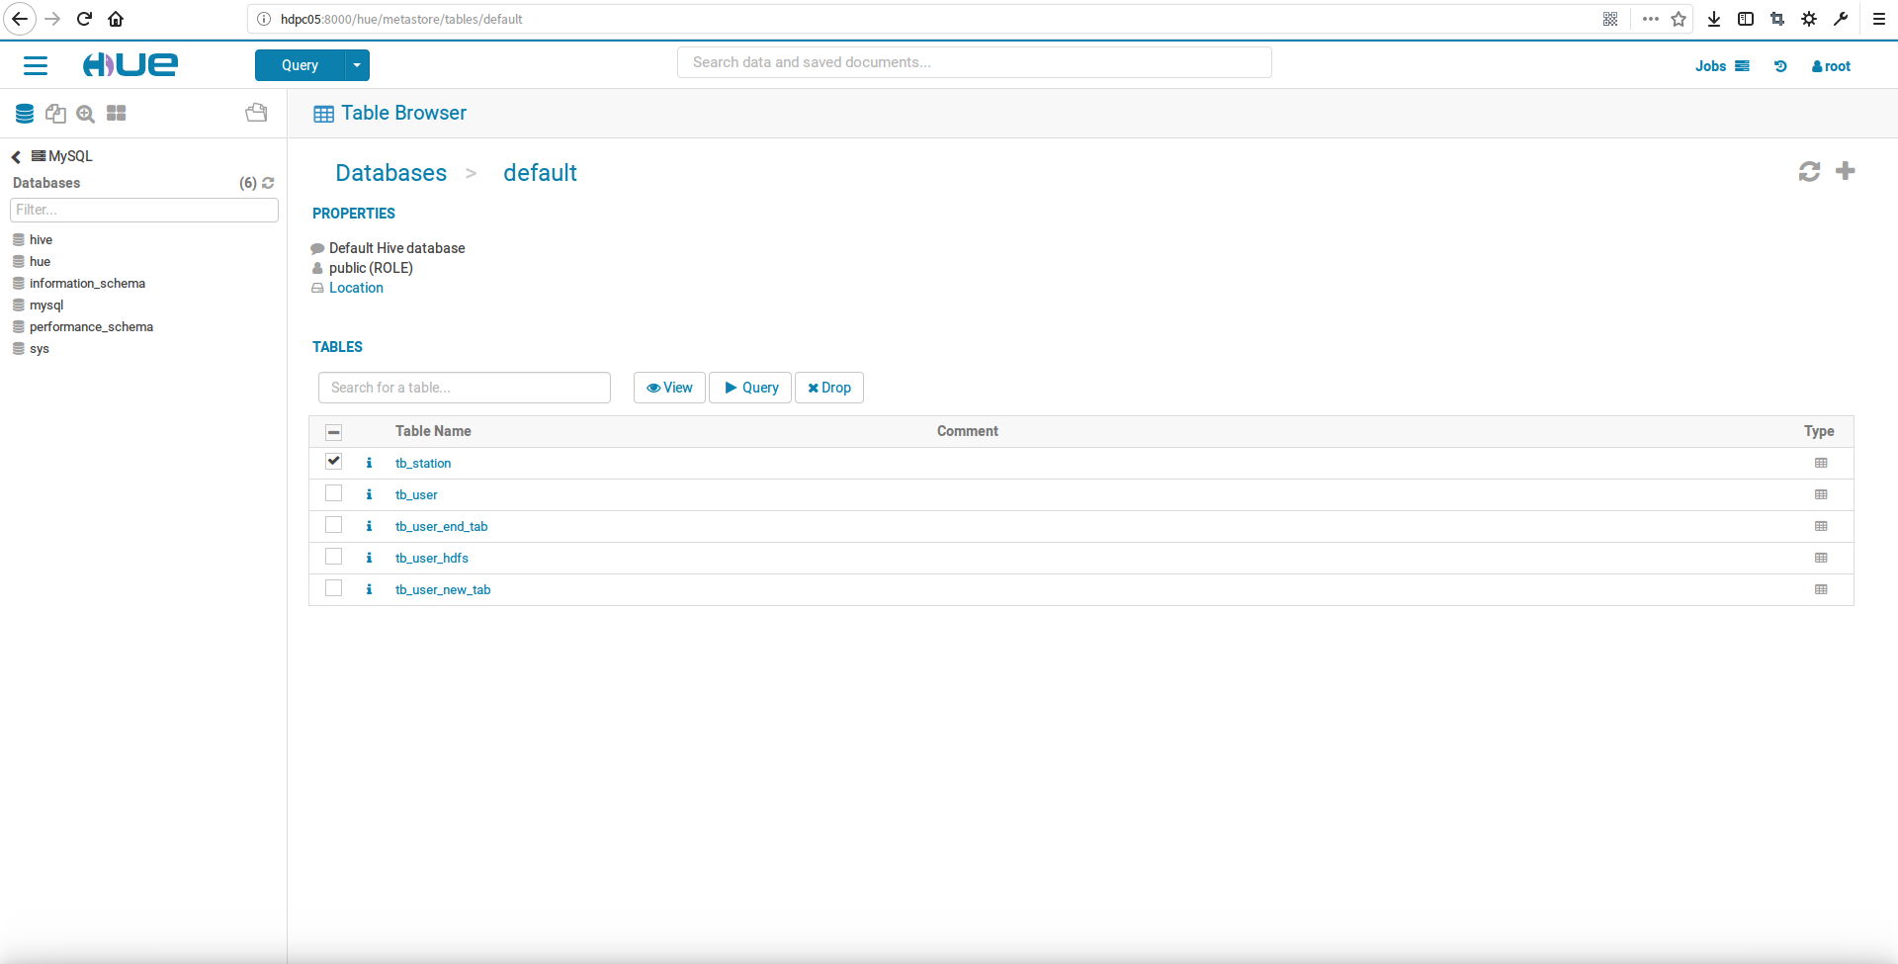Focus the Search data and saved documents field
This screenshot has height=964, width=1898.
(x=975, y=62)
